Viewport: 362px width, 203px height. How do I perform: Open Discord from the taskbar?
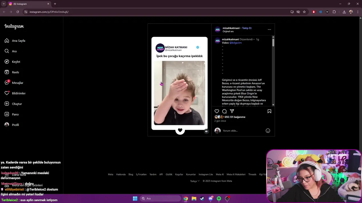210,198
